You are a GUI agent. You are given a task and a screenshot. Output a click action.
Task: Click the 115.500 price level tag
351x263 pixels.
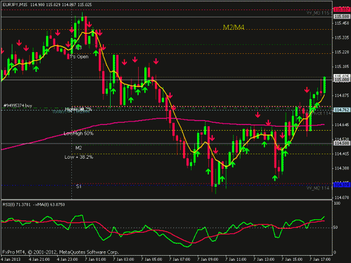point(341,16)
